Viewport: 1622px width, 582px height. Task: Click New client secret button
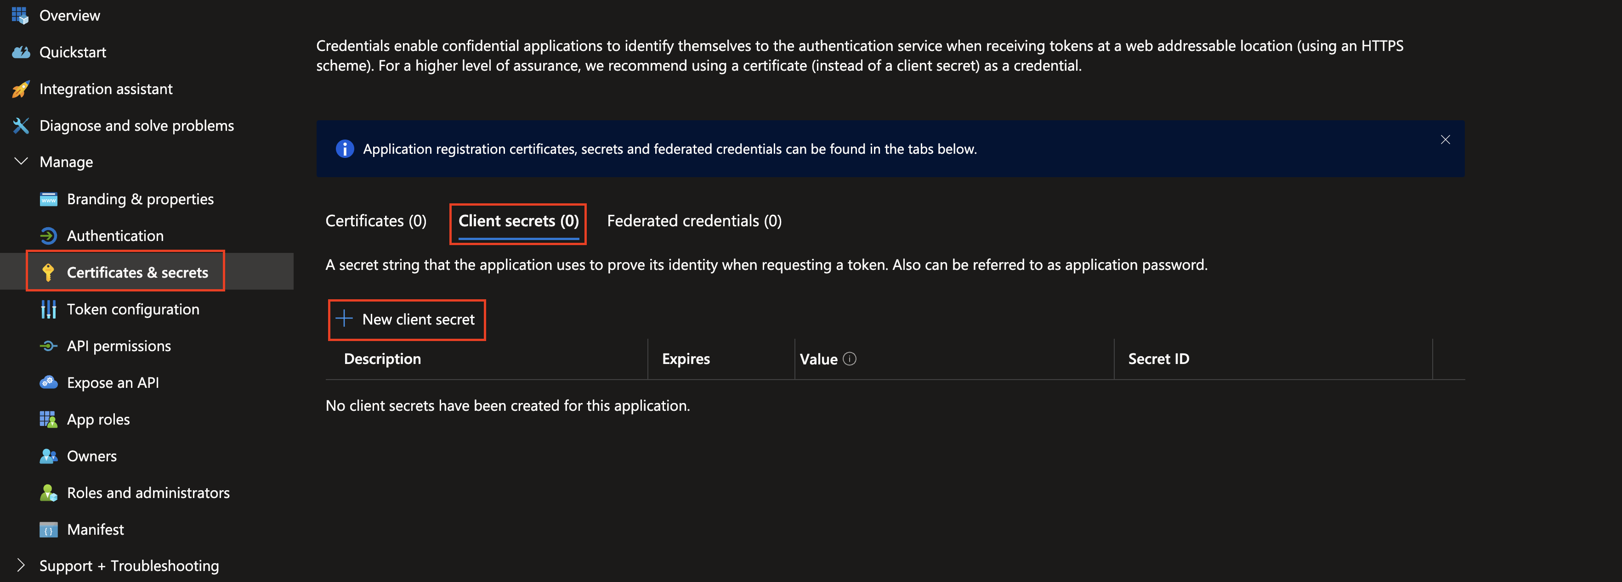(406, 319)
